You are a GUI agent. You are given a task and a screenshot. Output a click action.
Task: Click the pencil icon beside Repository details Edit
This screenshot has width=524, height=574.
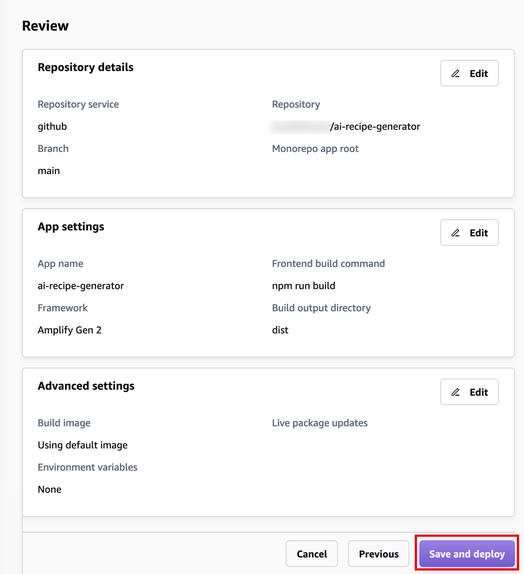(455, 73)
